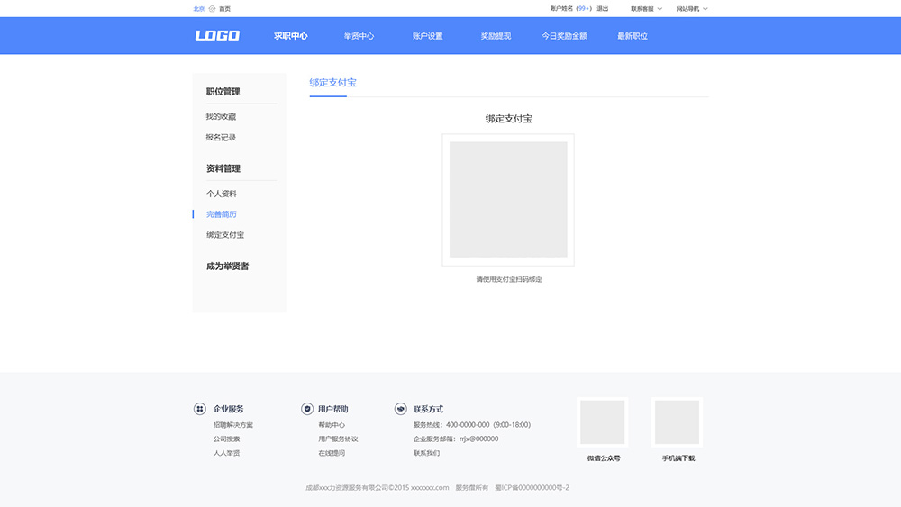Click 成为举贤者 in the sidebar
The height and width of the screenshot is (507, 901).
[228, 267]
